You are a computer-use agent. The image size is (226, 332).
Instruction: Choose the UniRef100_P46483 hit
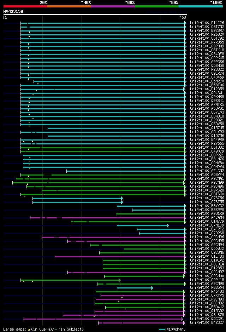[x=207, y=292]
